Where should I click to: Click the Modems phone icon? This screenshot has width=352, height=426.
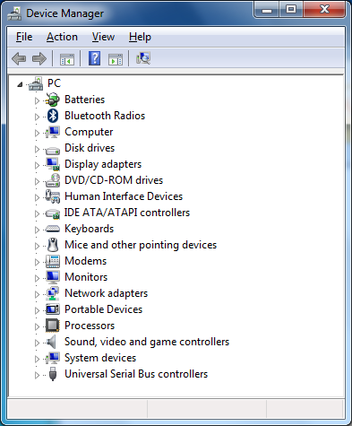point(53,261)
